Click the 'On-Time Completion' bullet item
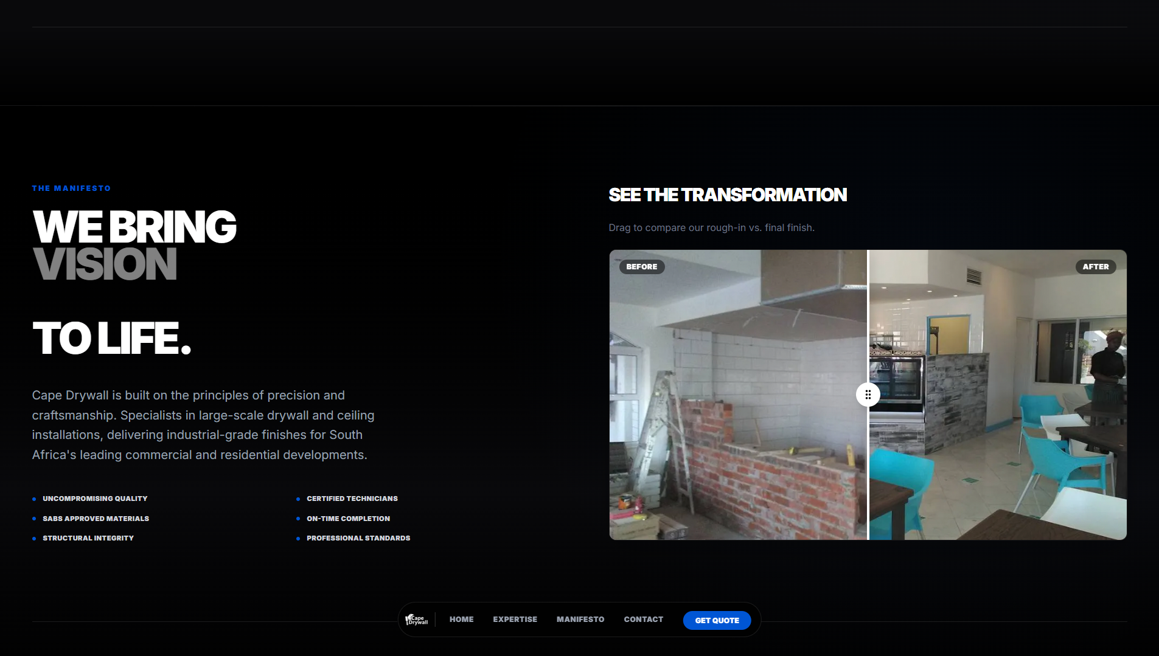This screenshot has height=656, width=1159. [x=348, y=519]
